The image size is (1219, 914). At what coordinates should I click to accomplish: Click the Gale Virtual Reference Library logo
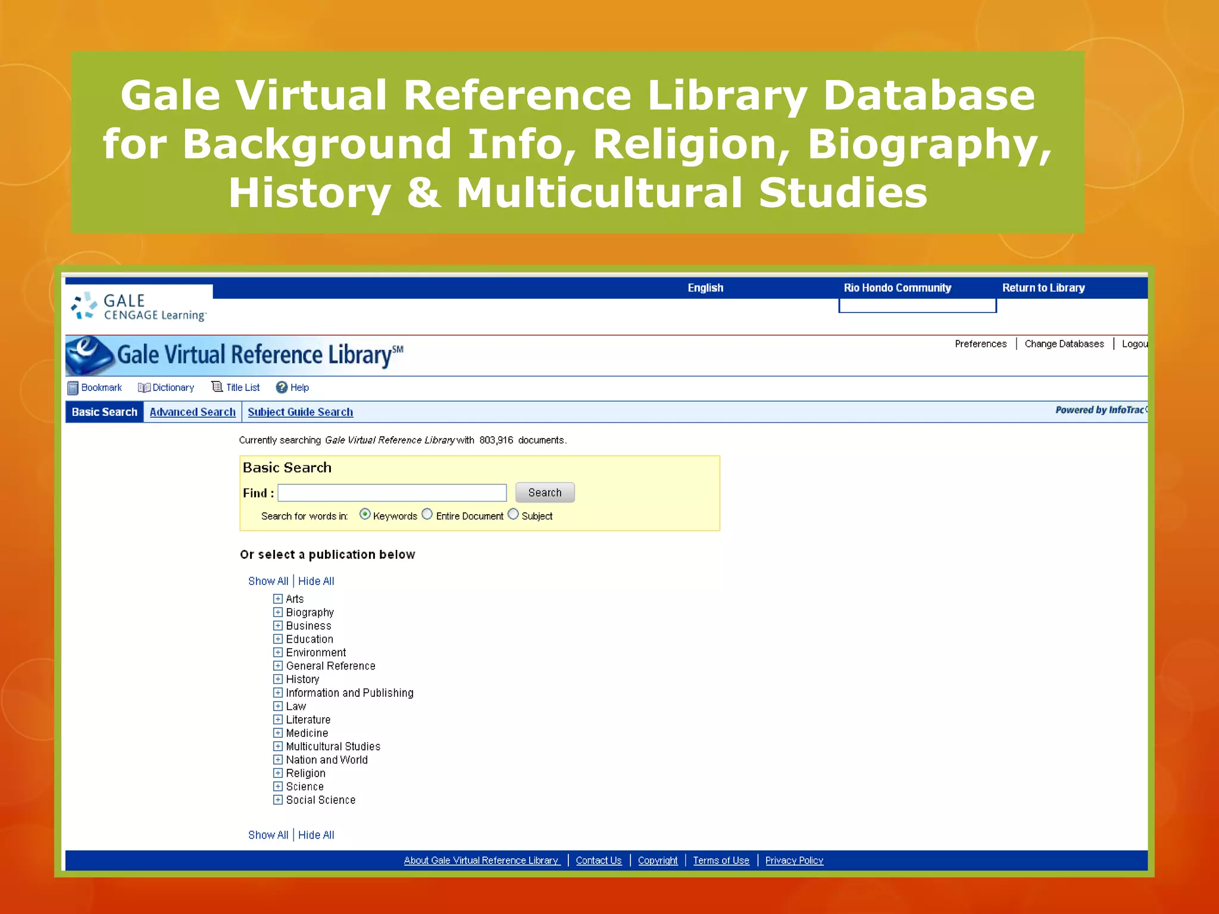(235, 355)
